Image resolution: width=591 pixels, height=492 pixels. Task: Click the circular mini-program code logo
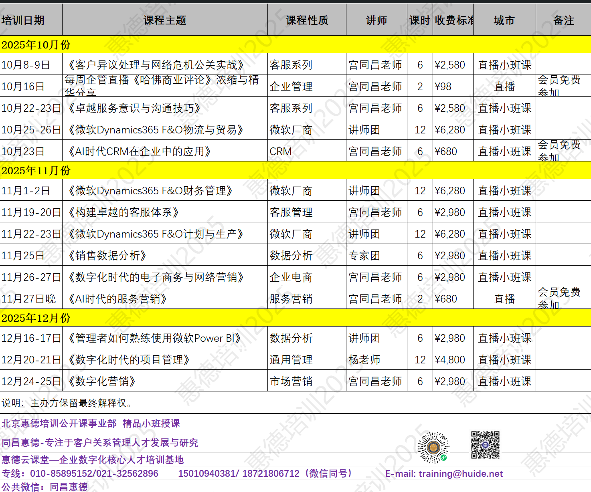433,448
